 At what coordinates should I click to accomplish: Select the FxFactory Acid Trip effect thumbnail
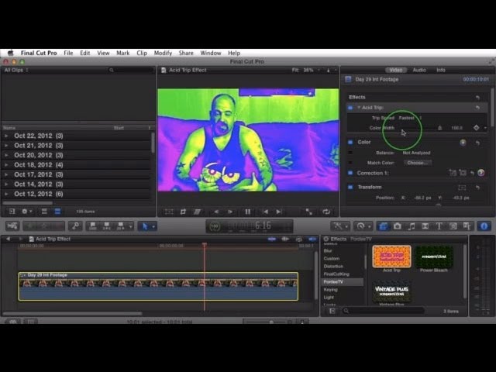click(x=391, y=257)
